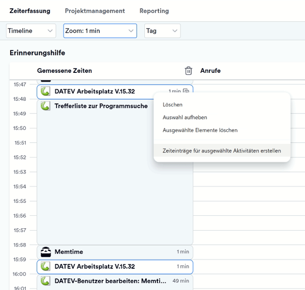Expand the Zoom: 1 min dropdown

pos(100,31)
